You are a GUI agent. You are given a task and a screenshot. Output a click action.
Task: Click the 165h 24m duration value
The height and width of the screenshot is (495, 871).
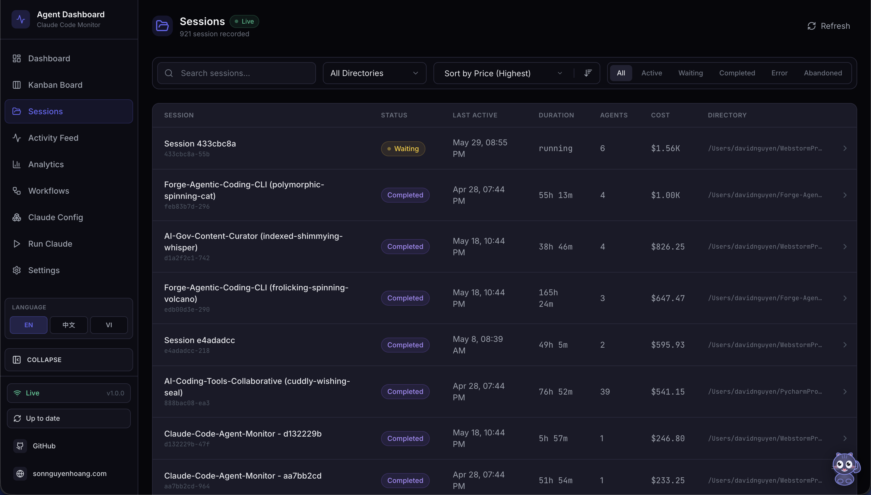tap(548, 298)
